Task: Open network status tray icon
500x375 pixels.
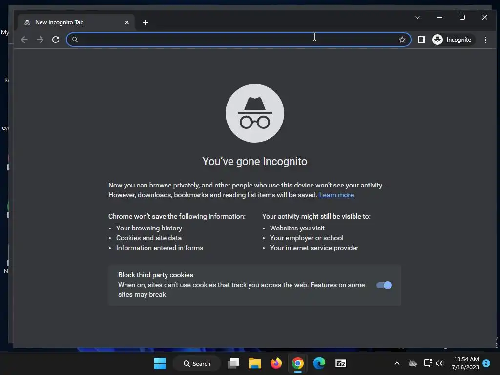Action: (x=428, y=363)
